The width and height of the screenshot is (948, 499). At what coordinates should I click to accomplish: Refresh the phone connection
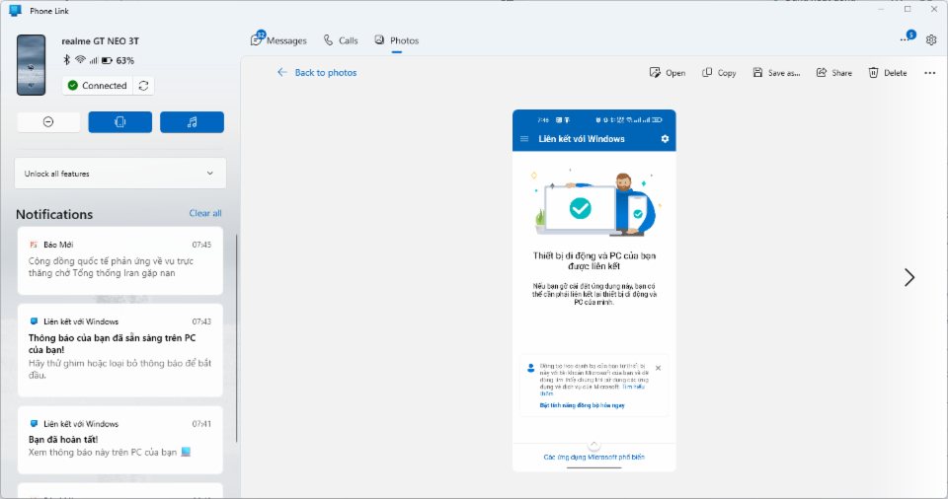coord(143,85)
